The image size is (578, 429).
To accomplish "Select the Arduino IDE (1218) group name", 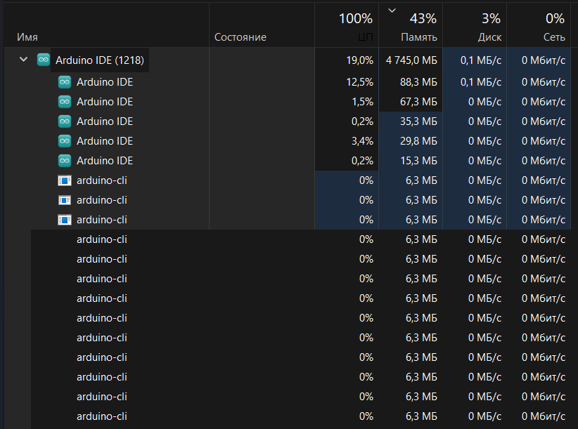I will pos(100,60).
